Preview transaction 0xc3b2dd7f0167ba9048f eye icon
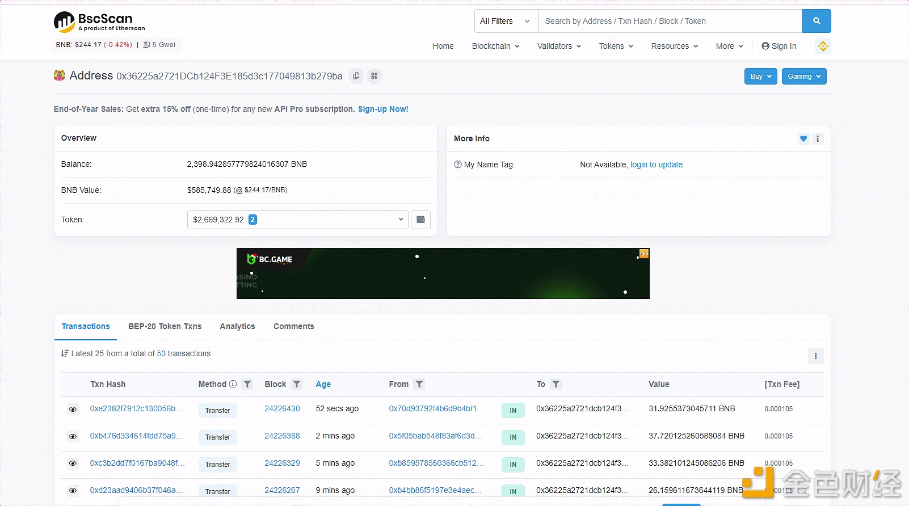Screen dimensions: 909x506 point(73,463)
